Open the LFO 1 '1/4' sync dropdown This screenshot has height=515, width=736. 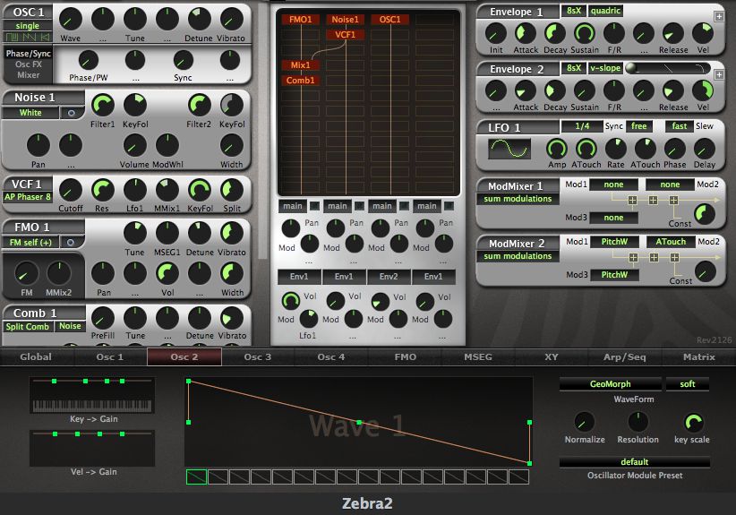point(582,125)
